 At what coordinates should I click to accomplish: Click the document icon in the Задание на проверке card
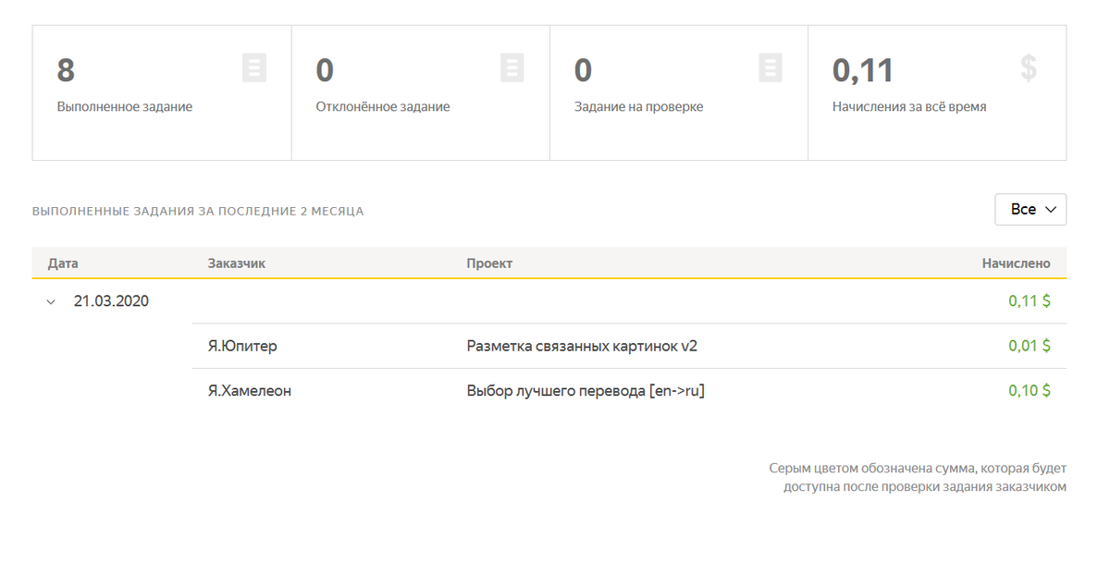(768, 67)
